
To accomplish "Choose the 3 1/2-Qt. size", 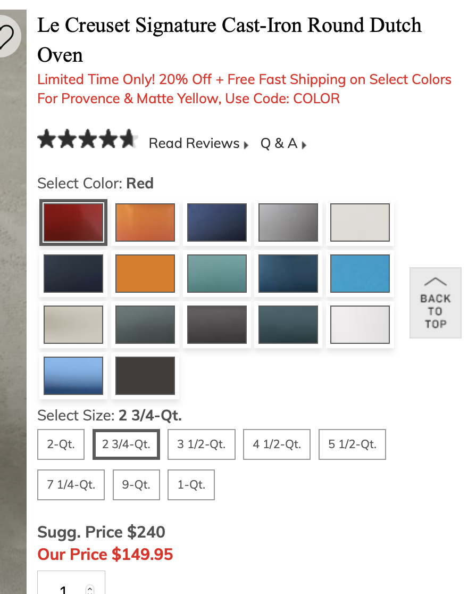I will pos(202,444).
